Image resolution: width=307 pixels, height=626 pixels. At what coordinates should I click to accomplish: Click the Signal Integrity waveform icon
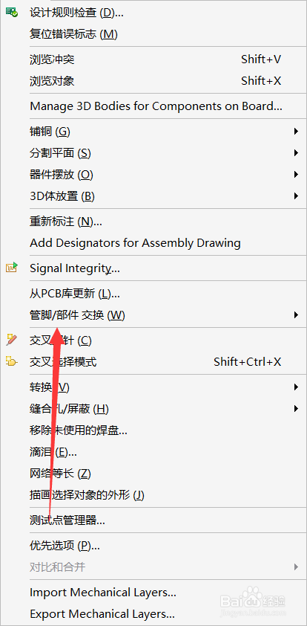(x=12, y=268)
